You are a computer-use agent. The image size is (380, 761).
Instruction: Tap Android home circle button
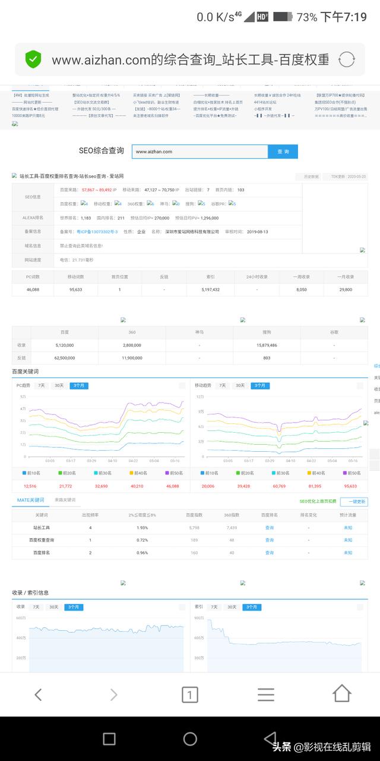[190, 738]
